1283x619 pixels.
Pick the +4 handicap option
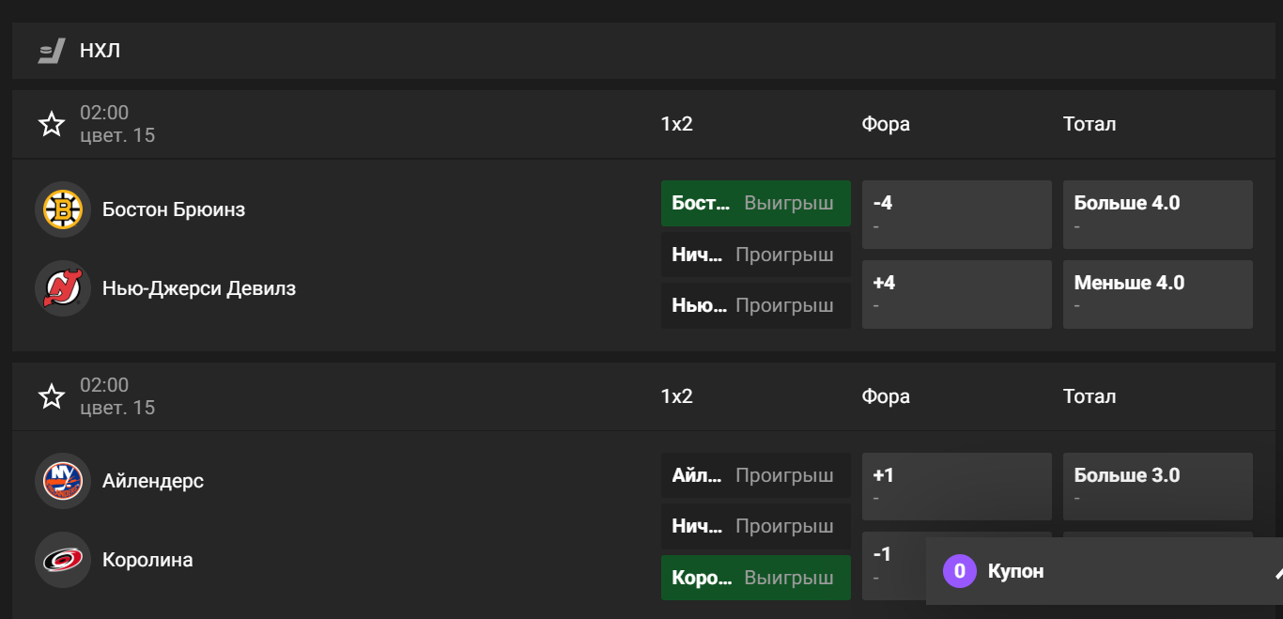(x=956, y=294)
